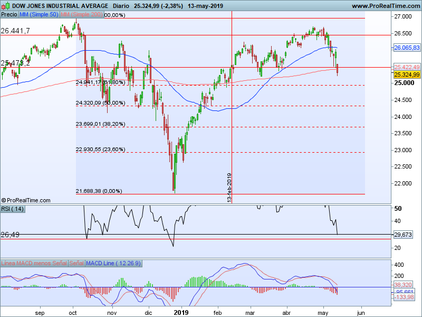Click the may label on time axis

(x=323, y=313)
